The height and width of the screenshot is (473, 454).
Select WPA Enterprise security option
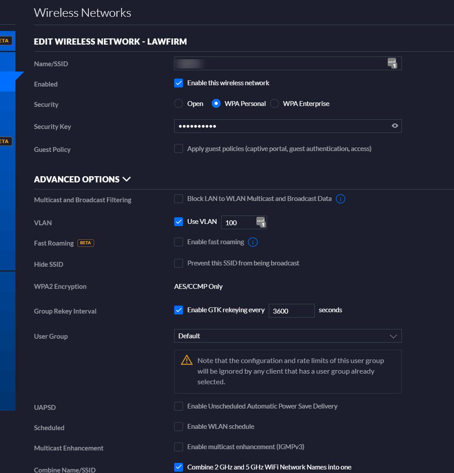click(x=275, y=104)
